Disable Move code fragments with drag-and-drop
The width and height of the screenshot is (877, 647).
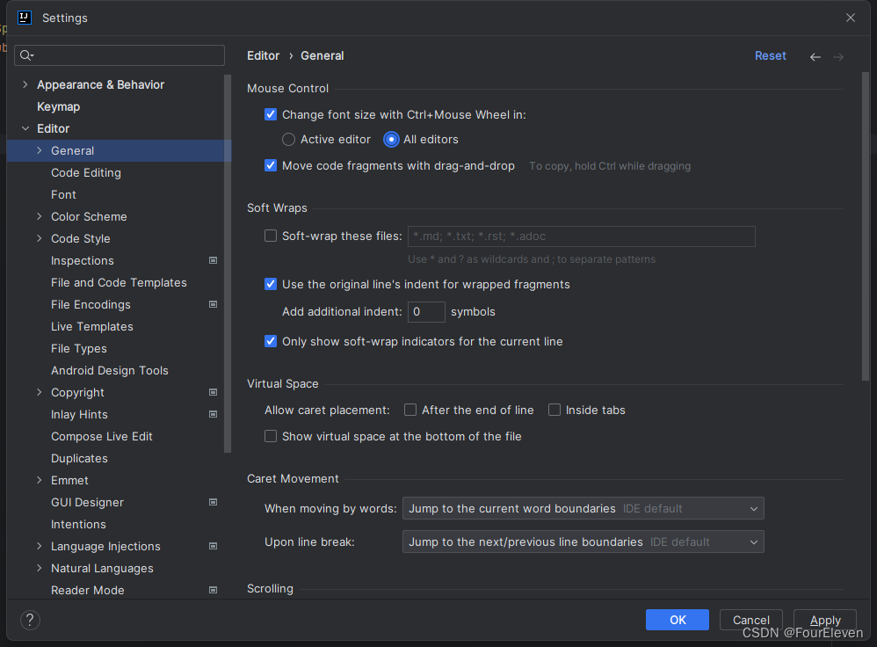[x=271, y=165]
